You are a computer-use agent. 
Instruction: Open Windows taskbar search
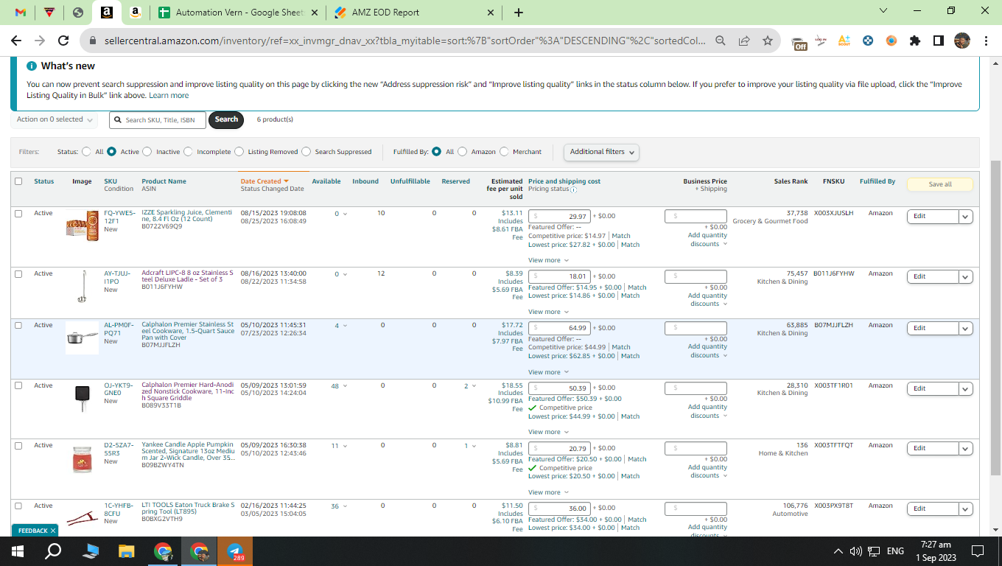[53, 551]
